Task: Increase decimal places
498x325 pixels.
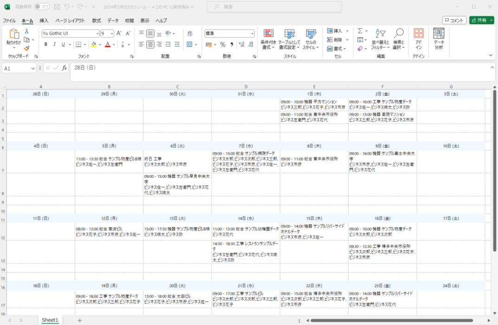Action: (x=242, y=45)
